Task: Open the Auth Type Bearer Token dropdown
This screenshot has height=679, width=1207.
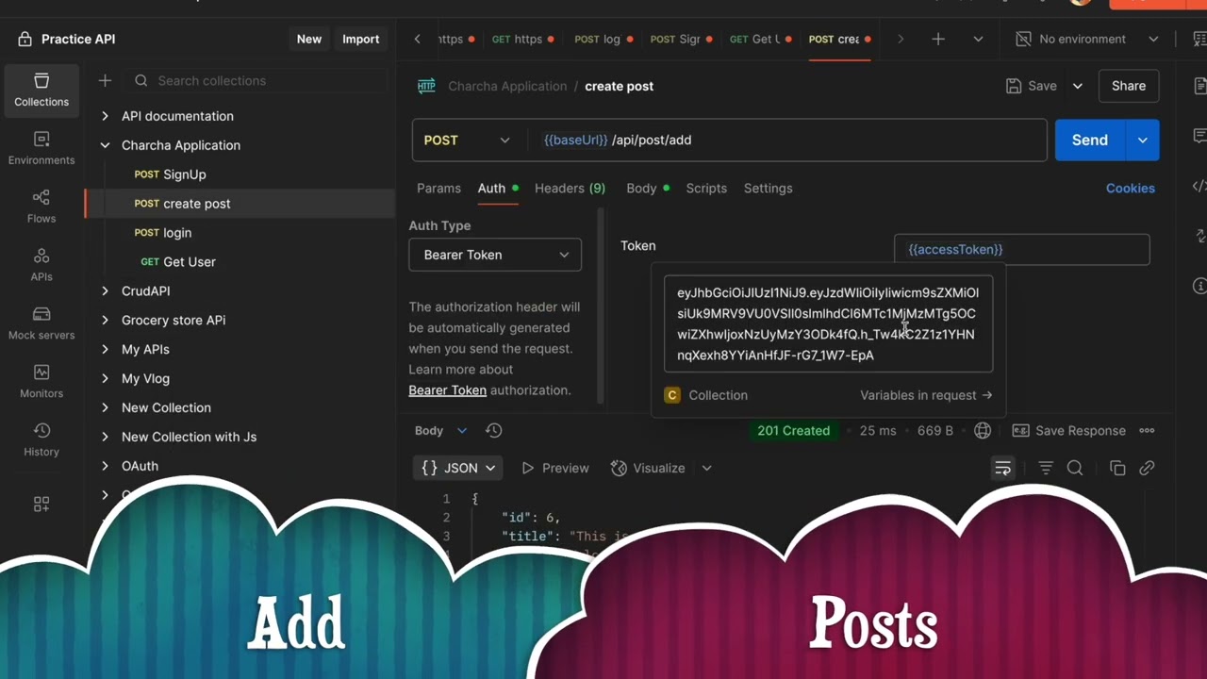Action: pos(495,255)
